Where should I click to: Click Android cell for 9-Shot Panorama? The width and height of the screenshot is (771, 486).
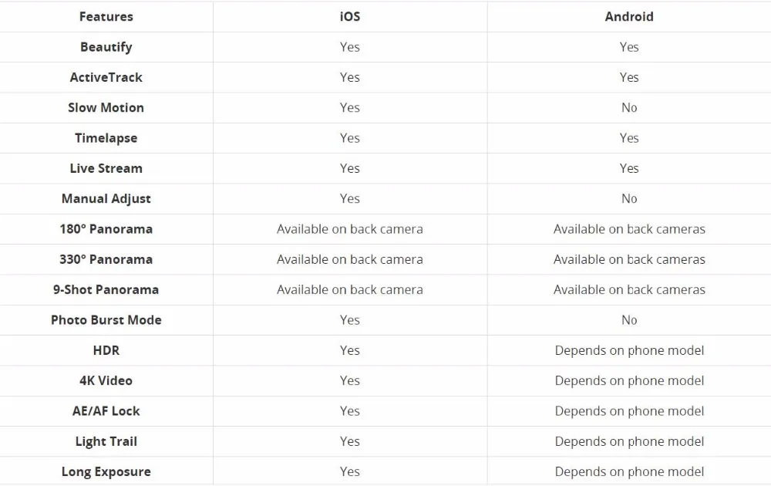click(x=629, y=290)
